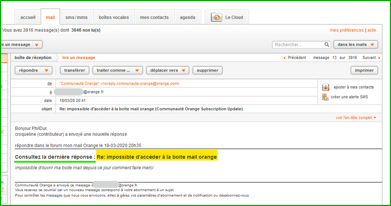Image resolution: width=391 pixels, height=206 pixels.
Task: Open the 'traiter comme ...' dropdown
Action: [118, 70]
